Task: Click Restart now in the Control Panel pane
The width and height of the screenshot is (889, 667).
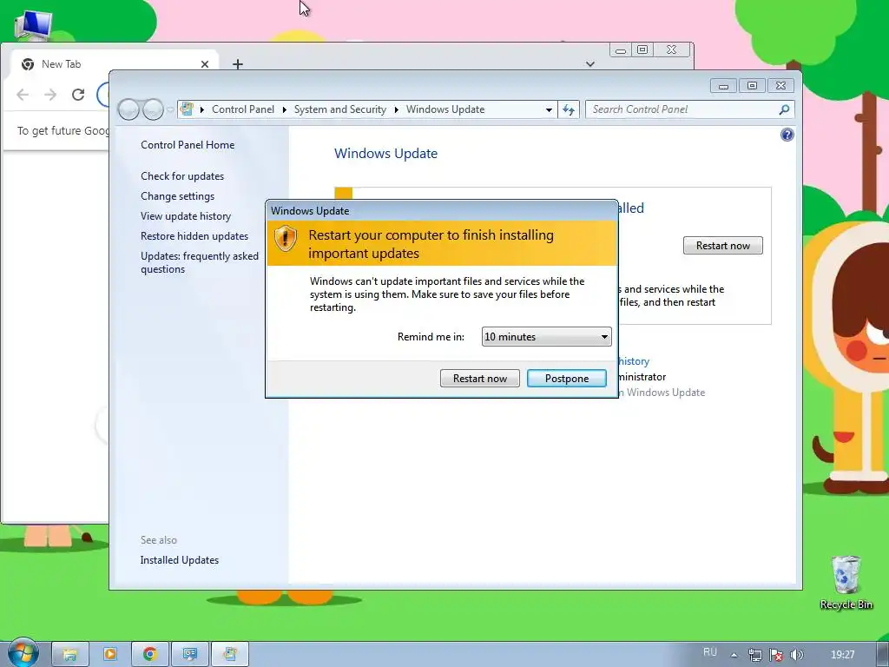Action: 723,246
